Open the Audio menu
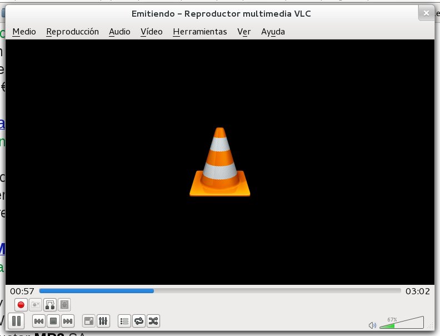The image size is (440, 336). (119, 32)
